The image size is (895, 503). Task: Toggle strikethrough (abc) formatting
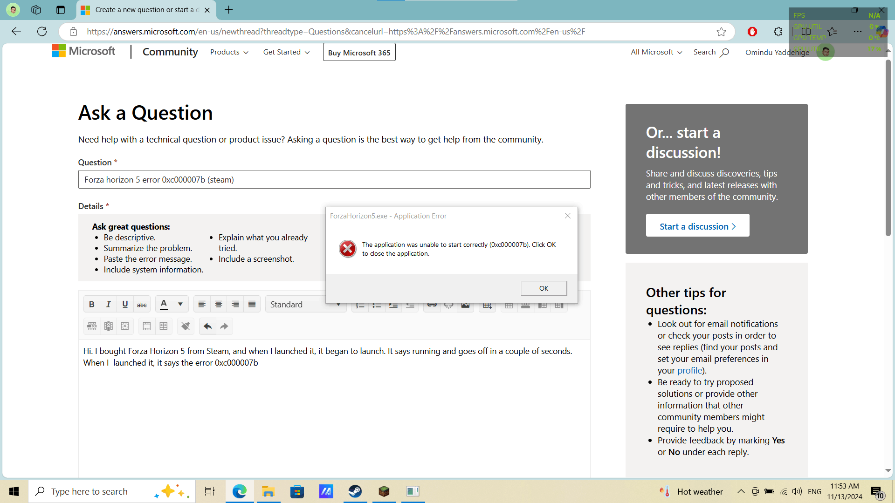(142, 305)
